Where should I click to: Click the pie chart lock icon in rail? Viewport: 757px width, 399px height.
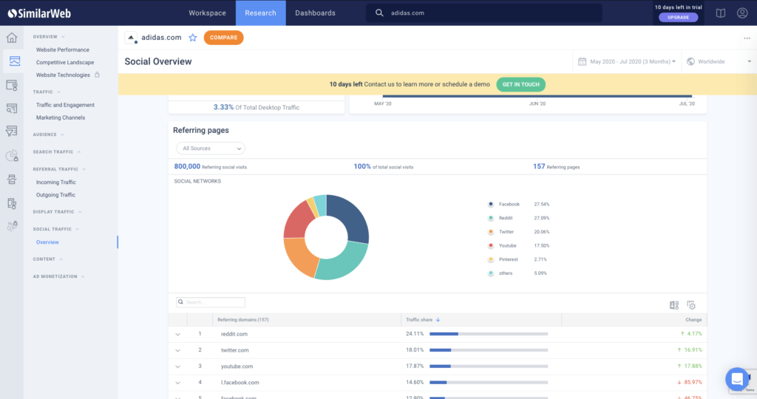[12, 155]
